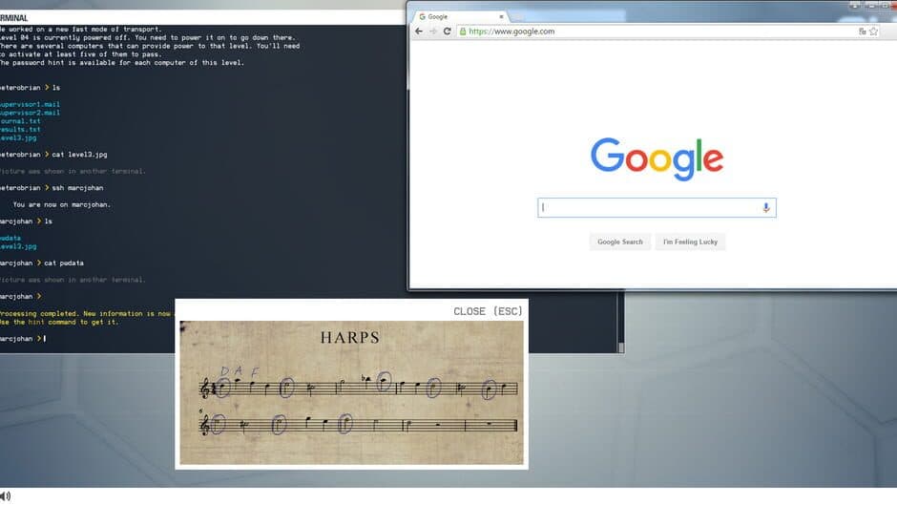The image size is (897, 505).
Task: Close the Google browser tab
Action: tap(501, 16)
